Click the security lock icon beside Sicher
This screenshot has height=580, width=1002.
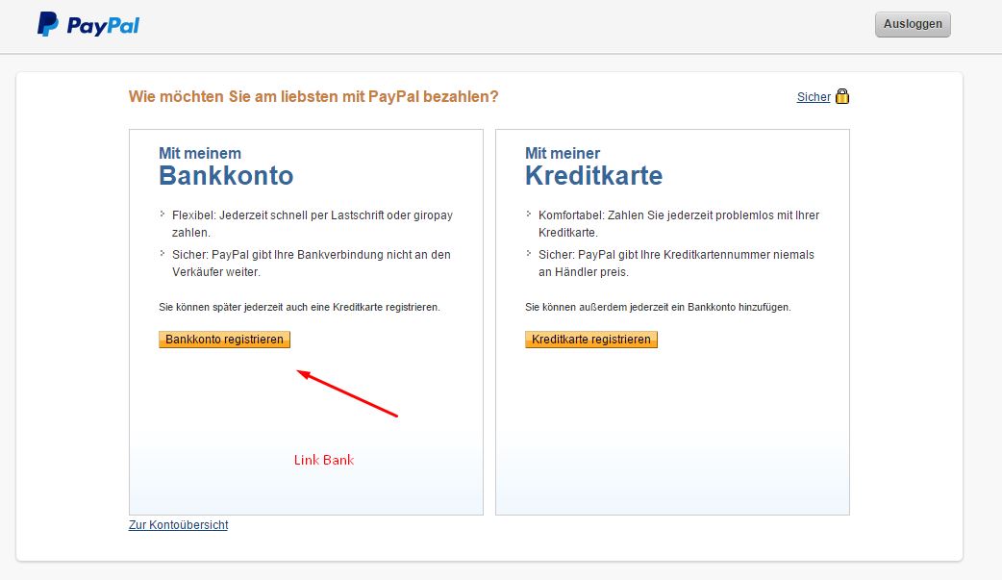pos(841,96)
